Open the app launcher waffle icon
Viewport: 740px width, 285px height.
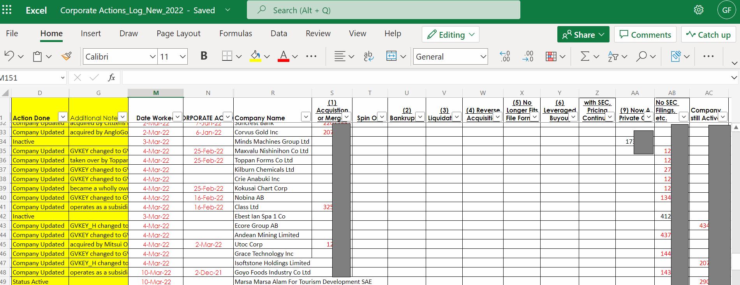pyautogui.click(x=7, y=10)
